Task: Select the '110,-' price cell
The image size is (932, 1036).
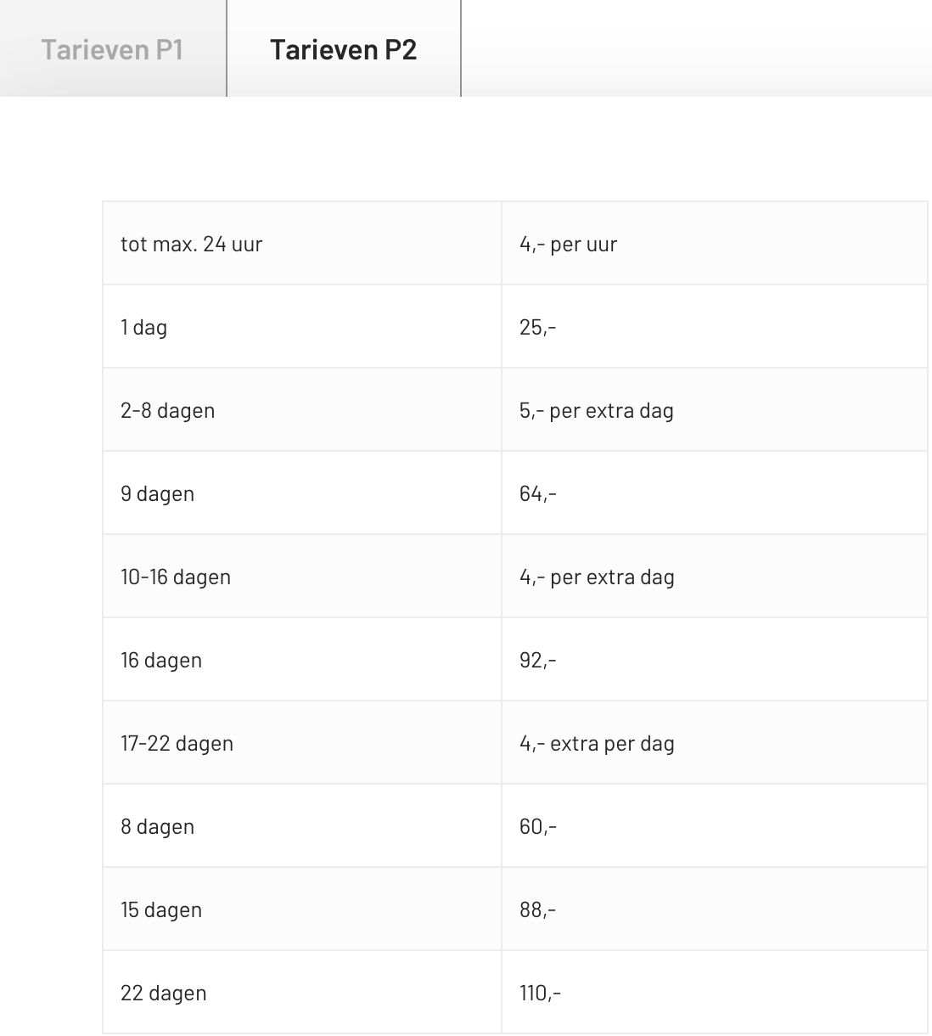Action: (714, 993)
